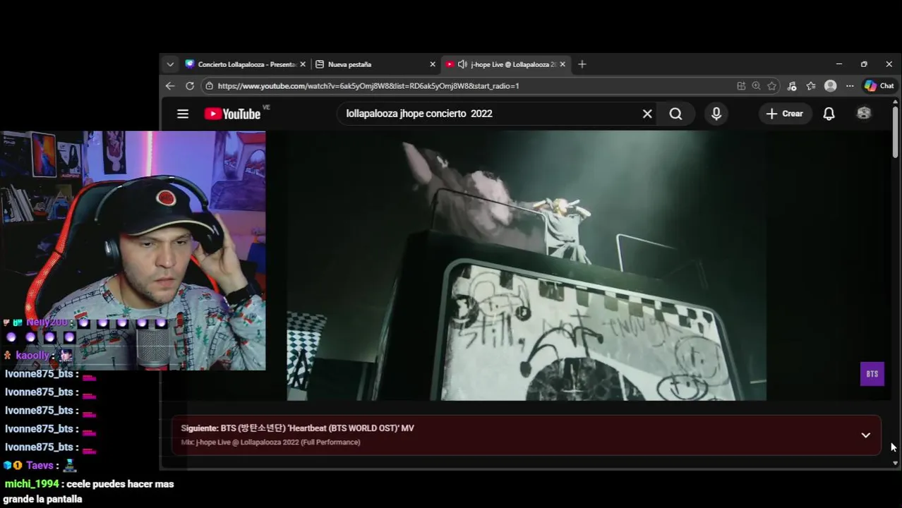Expand the Siguiente mix playlist panel
This screenshot has height=508, width=902.
click(866, 435)
